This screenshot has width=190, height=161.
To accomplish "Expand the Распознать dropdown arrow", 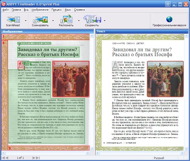I will coord(79,21).
